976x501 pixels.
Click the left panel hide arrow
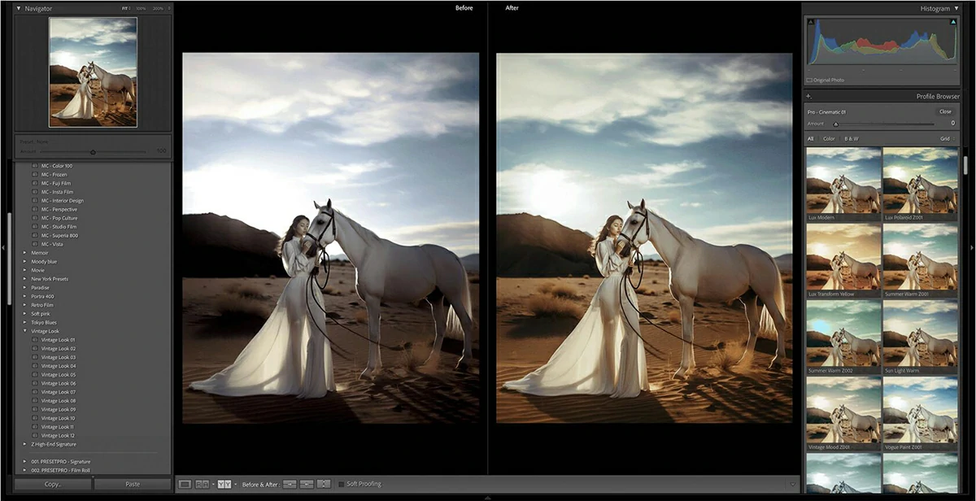(3, 246)
